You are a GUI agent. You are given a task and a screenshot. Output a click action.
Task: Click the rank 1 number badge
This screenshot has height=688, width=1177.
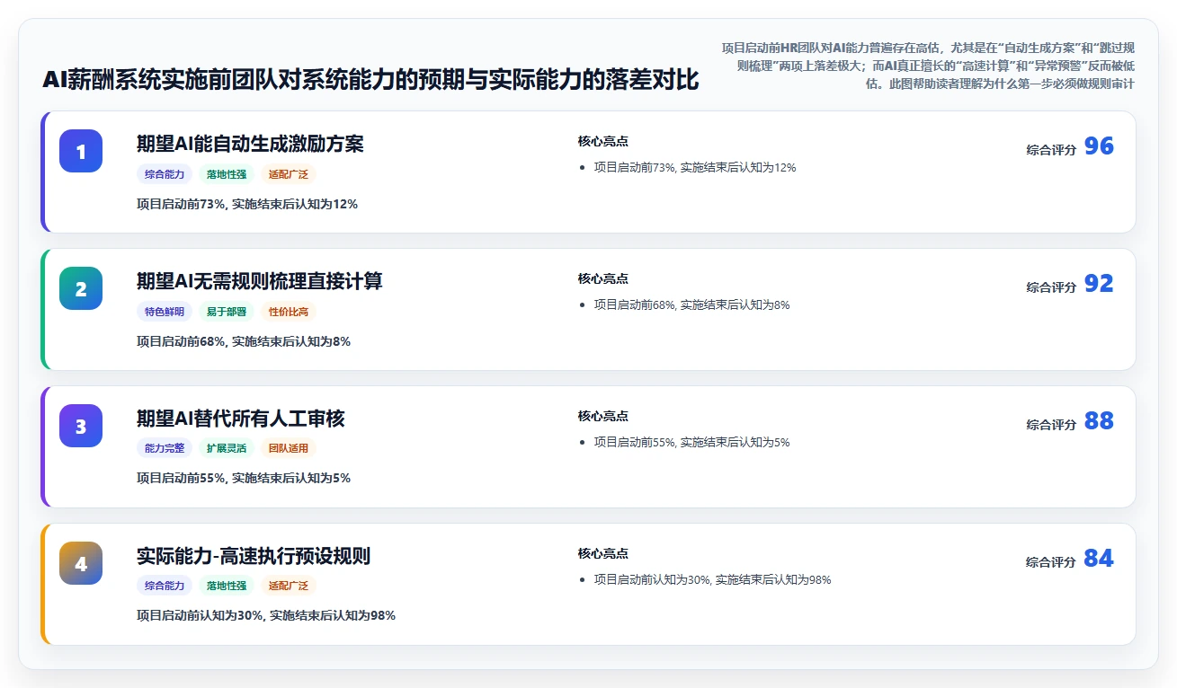tap(81, 151)
